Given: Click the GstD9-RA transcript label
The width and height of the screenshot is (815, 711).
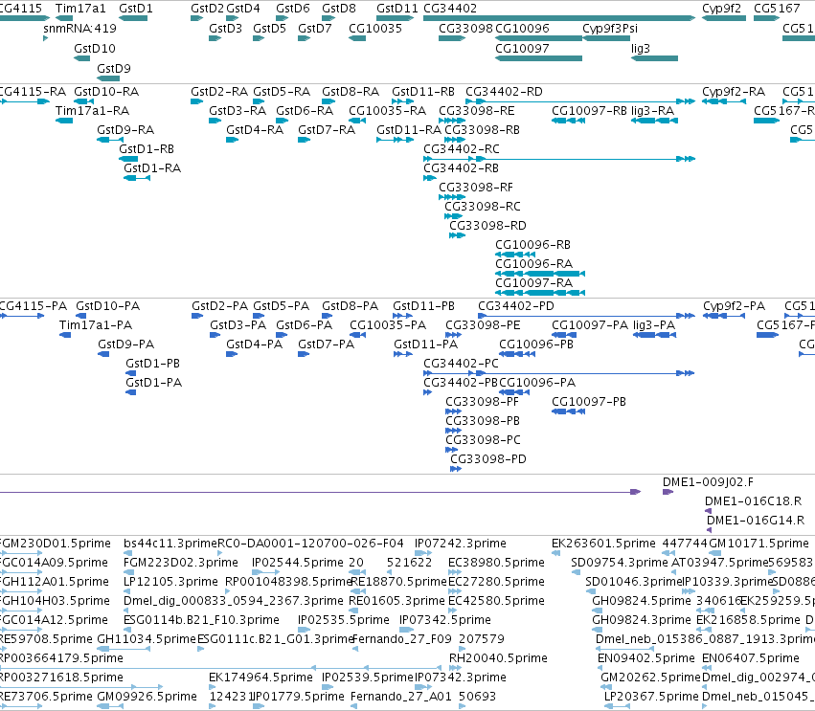Looking at the screenshot, I should click(x=125, y=130).
